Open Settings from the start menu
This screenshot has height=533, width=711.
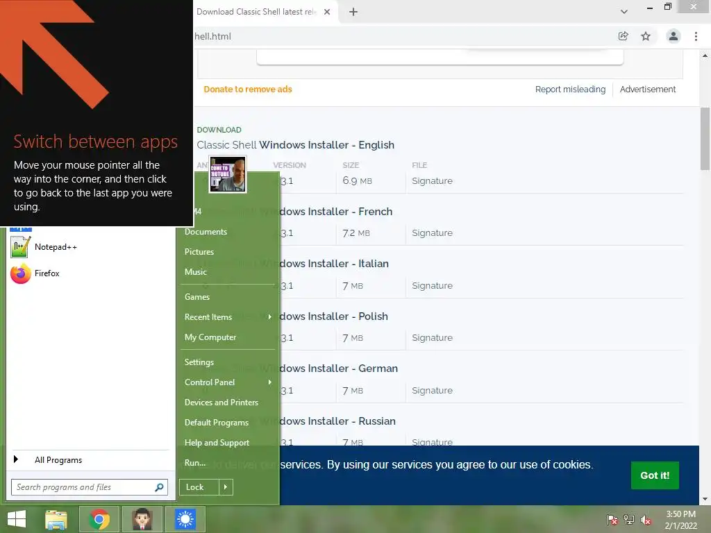coord(199,362)
